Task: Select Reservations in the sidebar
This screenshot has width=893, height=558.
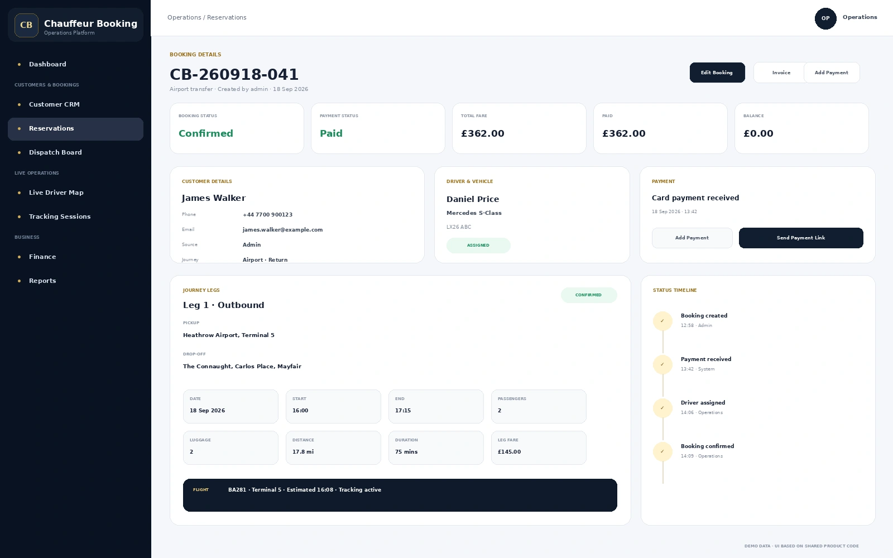Action: (75, 129)
